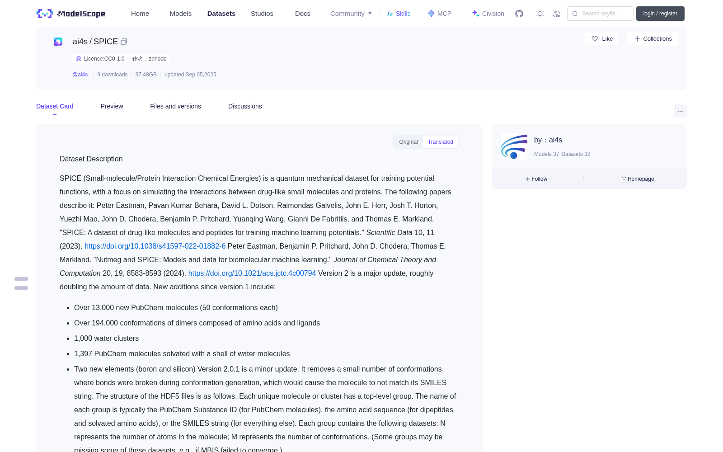Open the Studios nav item

click(x=262, y=14)
